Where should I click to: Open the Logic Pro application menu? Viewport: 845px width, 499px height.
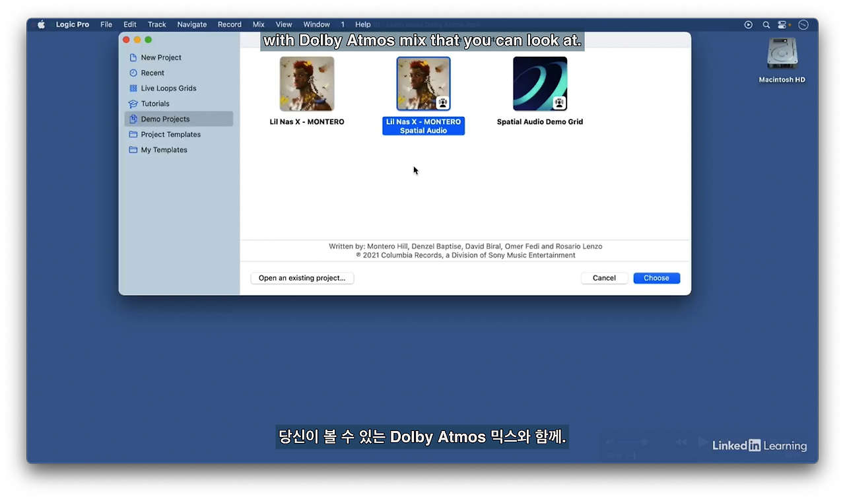click(73, 24)
